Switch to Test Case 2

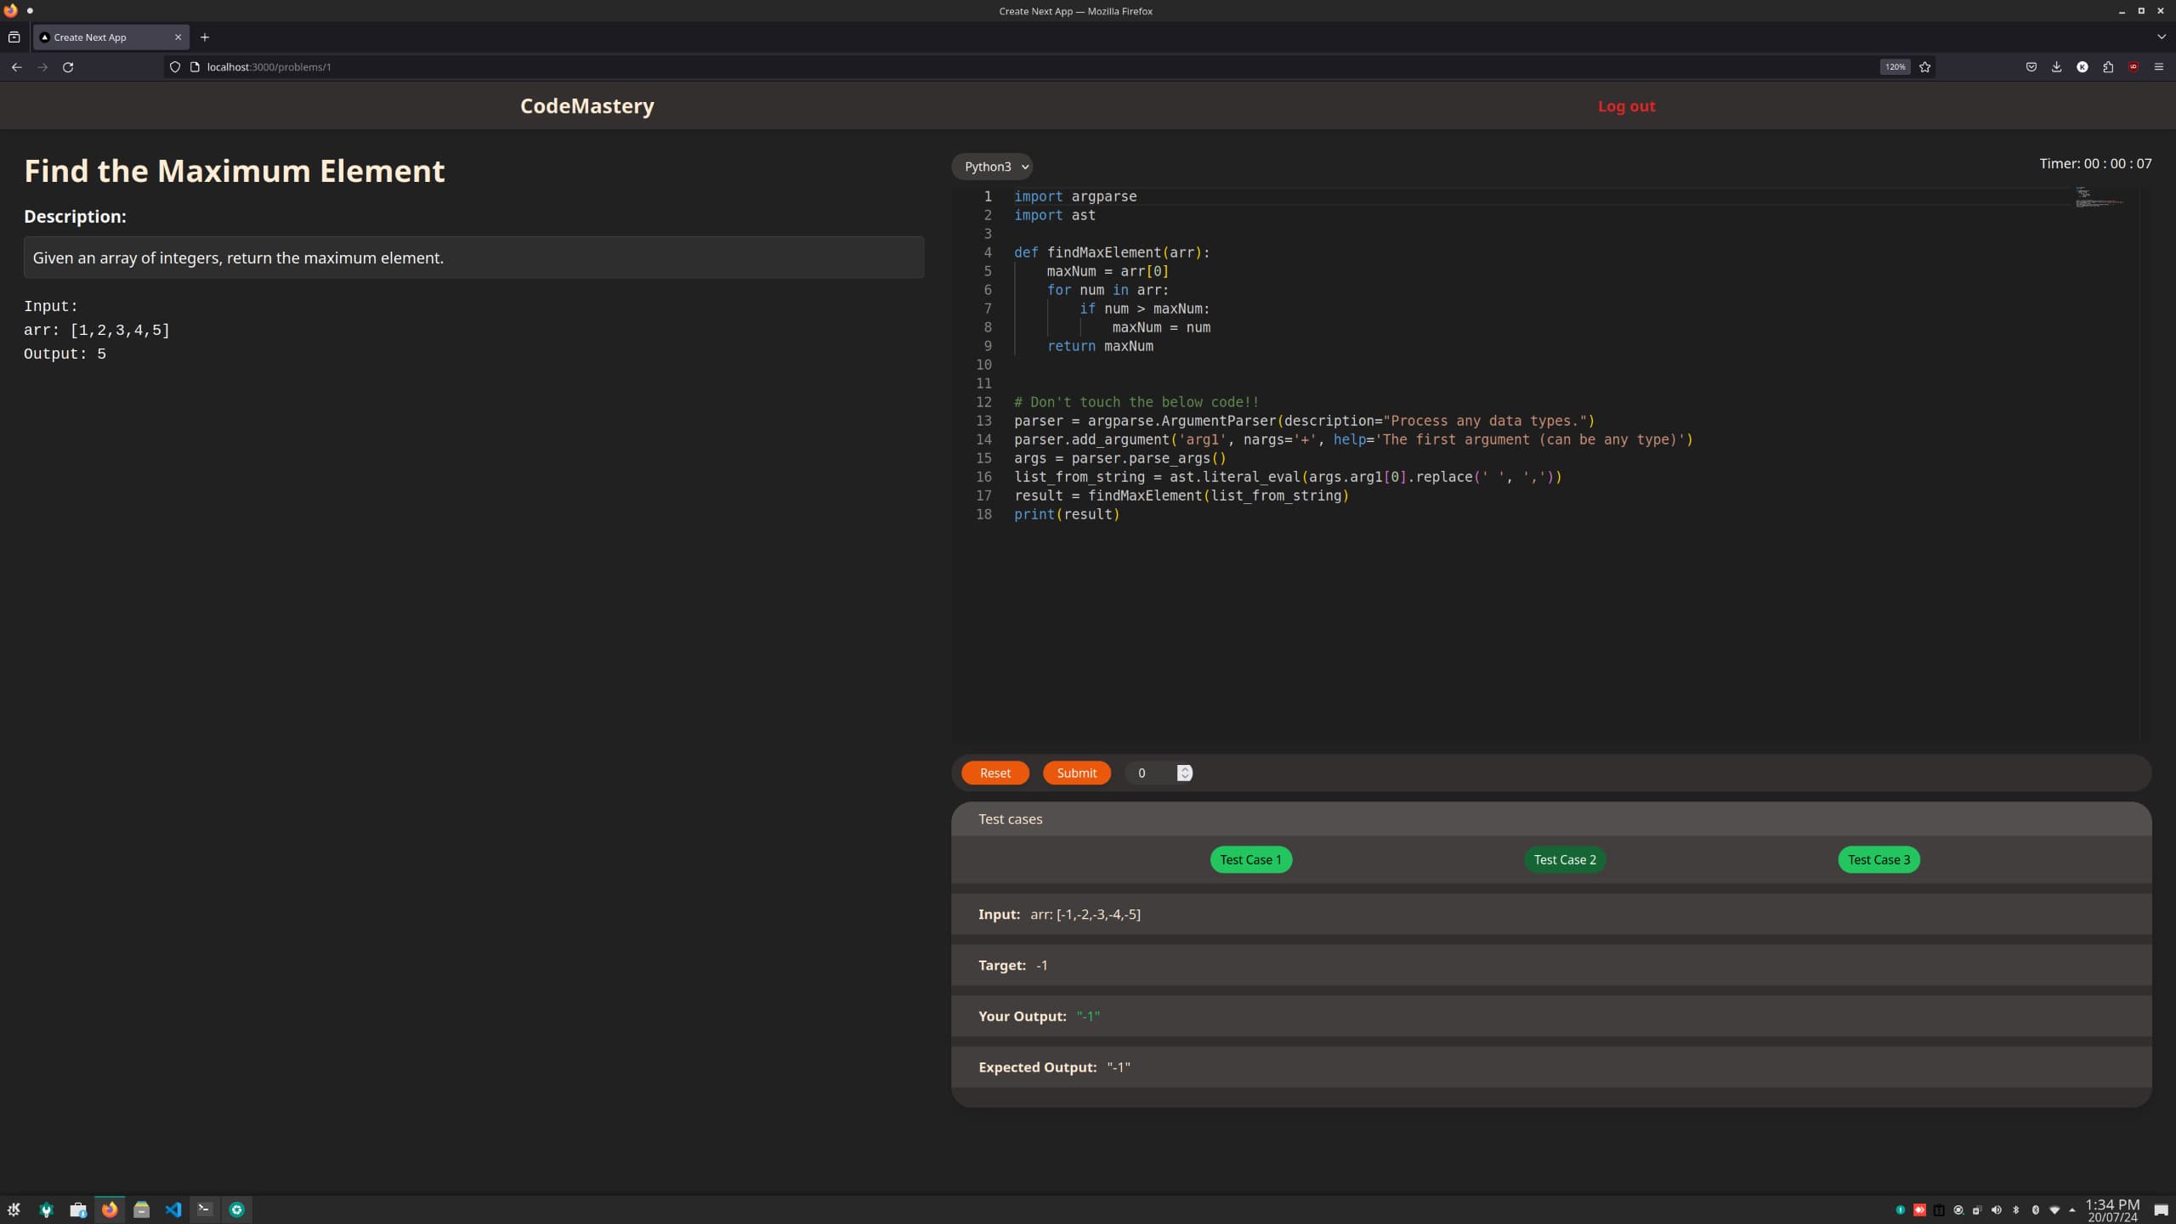click(1565, 859)
